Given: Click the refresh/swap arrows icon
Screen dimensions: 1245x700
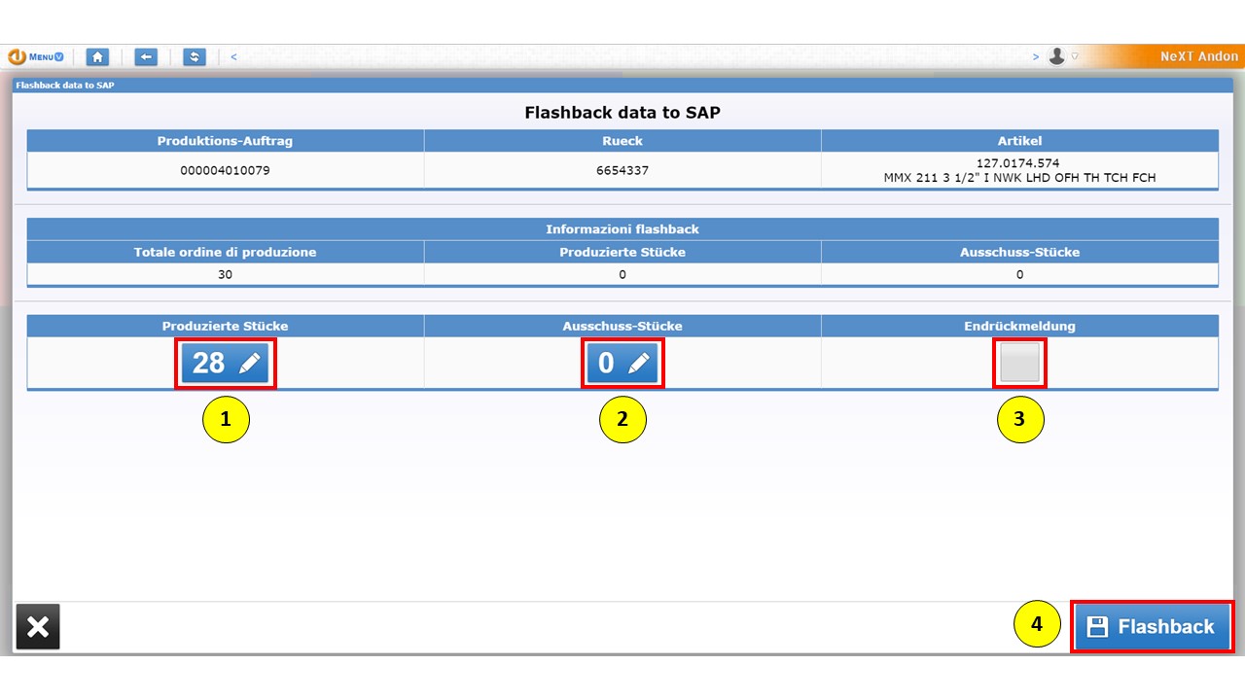Looking at the screenshot, I should [195, 56].
